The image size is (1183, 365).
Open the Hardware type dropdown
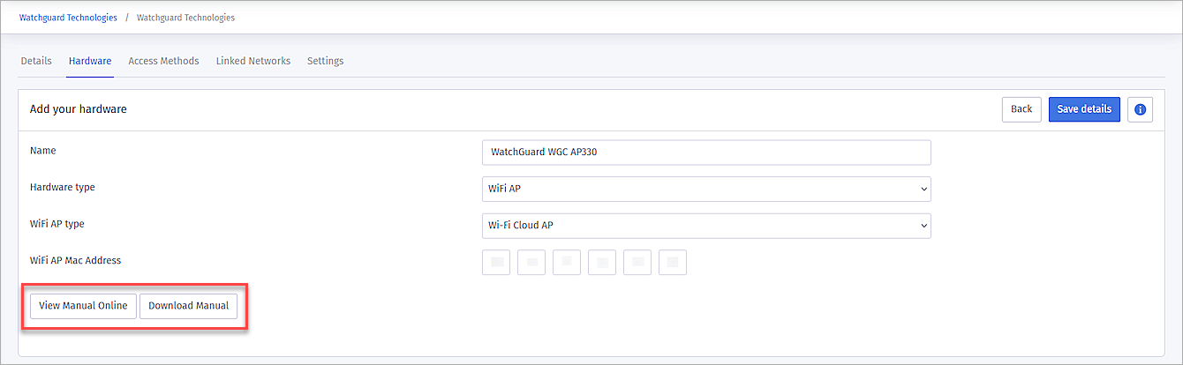pos(706,189)
